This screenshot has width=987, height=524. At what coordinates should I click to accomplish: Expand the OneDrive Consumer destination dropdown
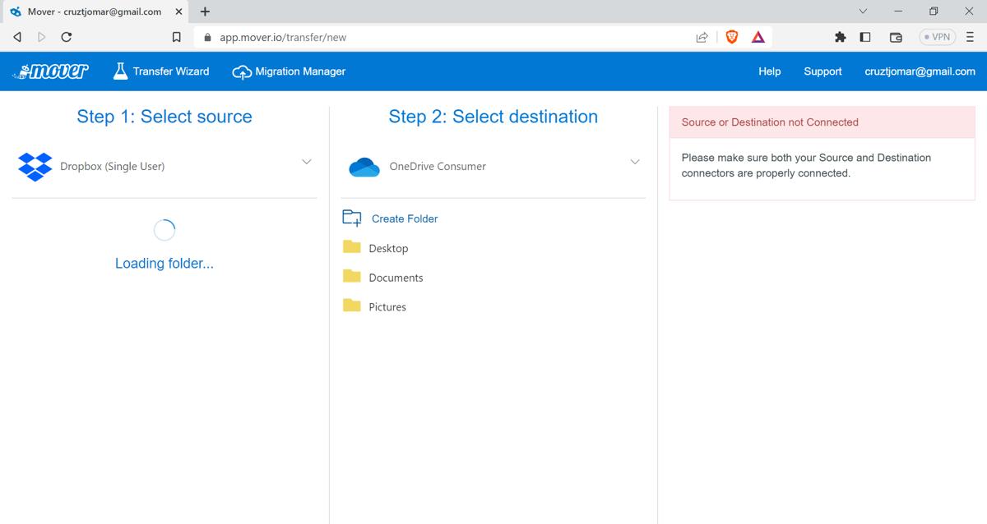634,162
